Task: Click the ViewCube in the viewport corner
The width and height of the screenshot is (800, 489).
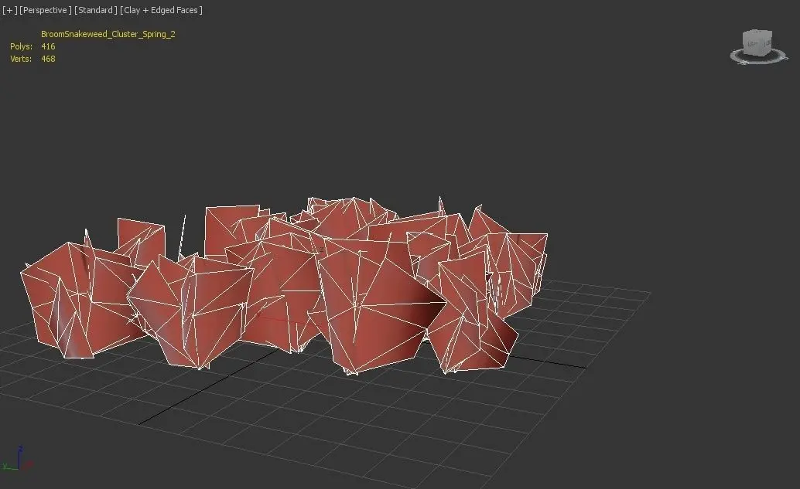Action: (757, 44)
